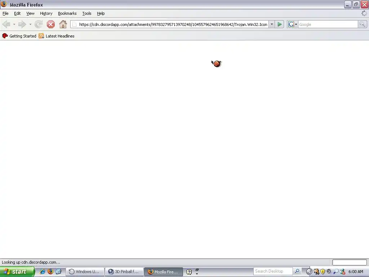Open the Tools menu
This screenshot has height=277, width=369.
86,13
